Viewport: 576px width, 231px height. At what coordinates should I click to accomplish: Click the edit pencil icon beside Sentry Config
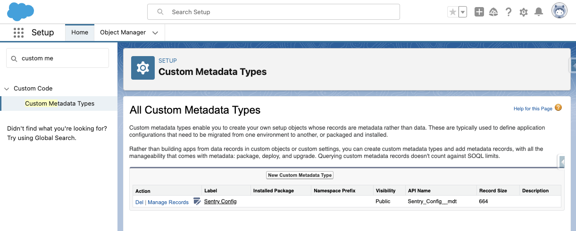click(197, 201)
